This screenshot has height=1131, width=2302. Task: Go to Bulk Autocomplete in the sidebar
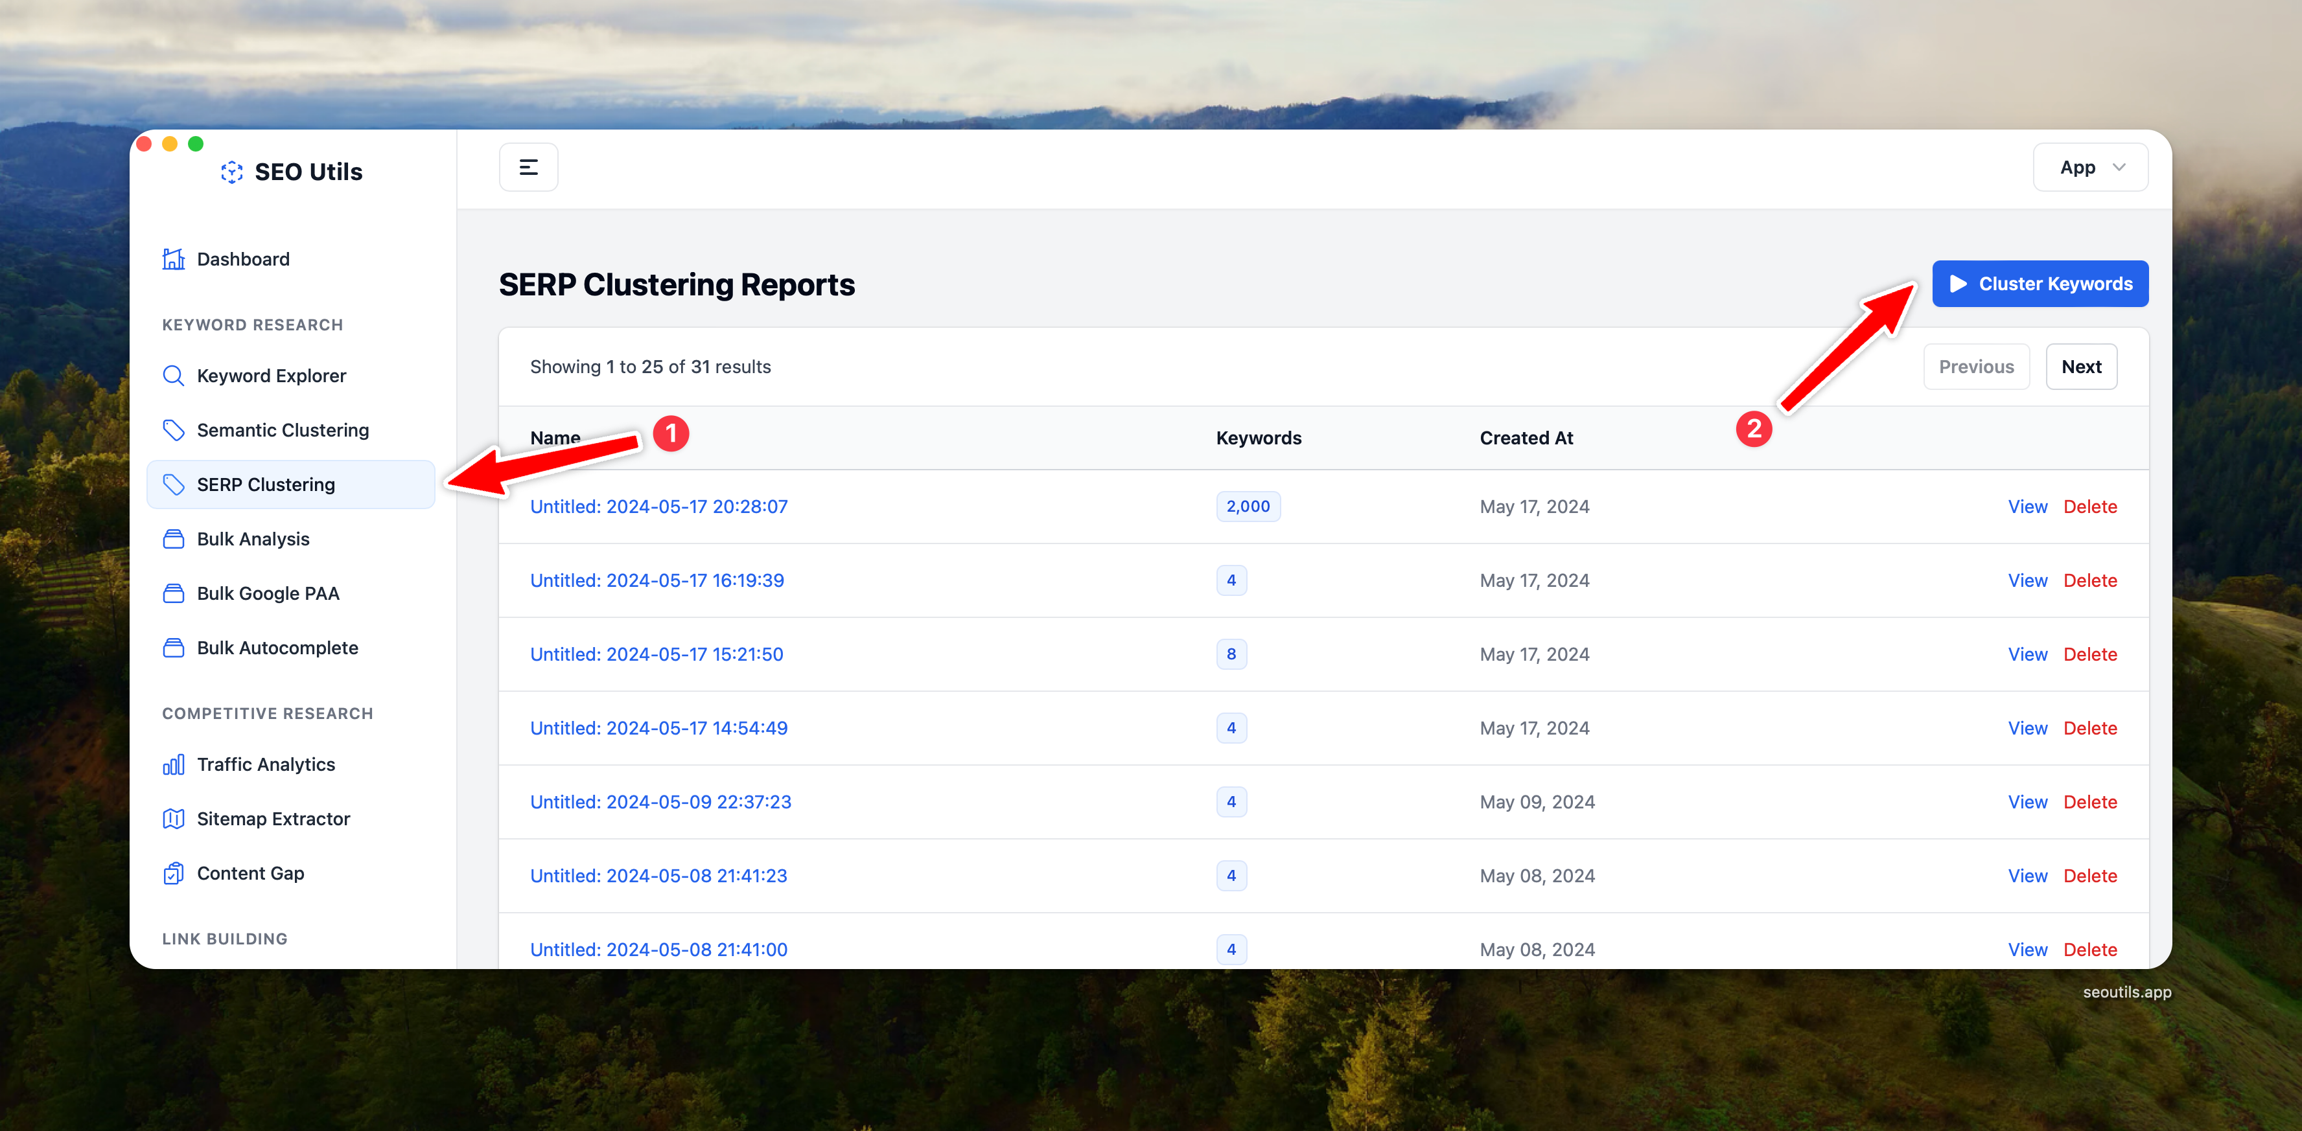pyautogui.click(x=277, y=648)
